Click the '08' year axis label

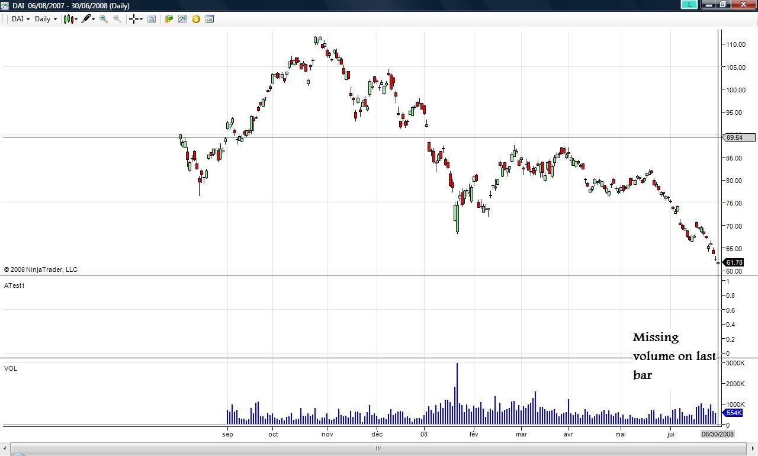(424, 434)
